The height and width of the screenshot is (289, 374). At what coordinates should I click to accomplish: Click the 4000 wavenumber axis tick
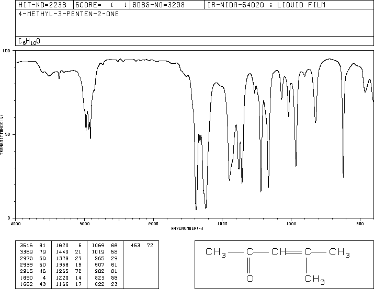[16, 224]
